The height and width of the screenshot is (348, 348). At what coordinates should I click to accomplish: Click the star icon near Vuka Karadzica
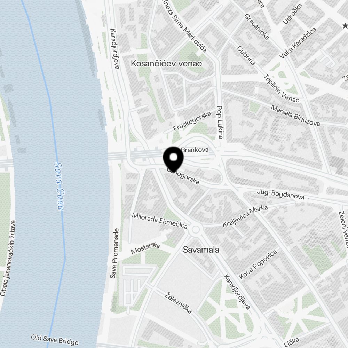click(x=345, y=26)
